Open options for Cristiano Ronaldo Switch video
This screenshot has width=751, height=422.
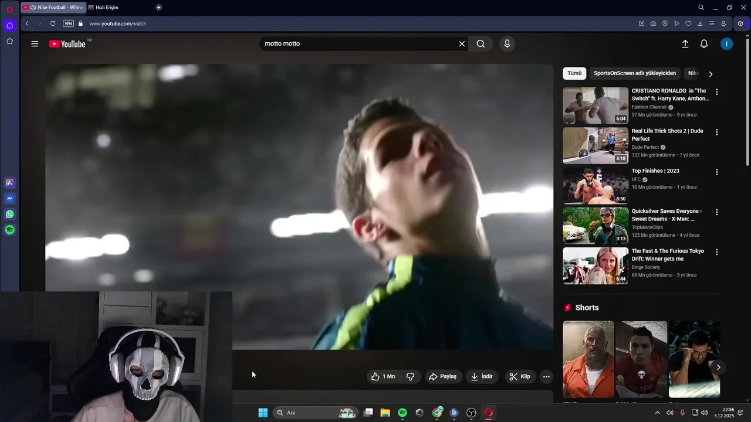coord(716,92)
